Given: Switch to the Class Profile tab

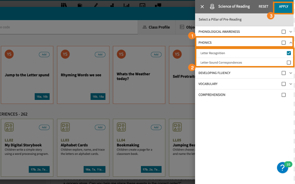Looking at the screenshot, I should (156, 27).
